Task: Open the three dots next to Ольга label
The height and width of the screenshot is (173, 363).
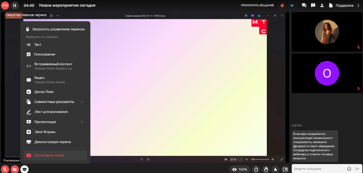Action: (x=58, y=16)
